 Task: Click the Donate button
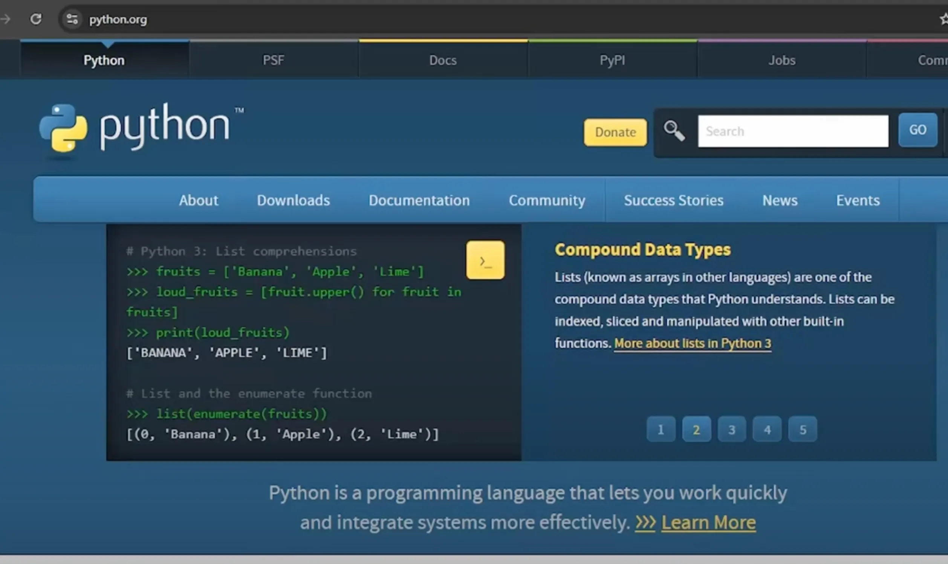point(615,132)
